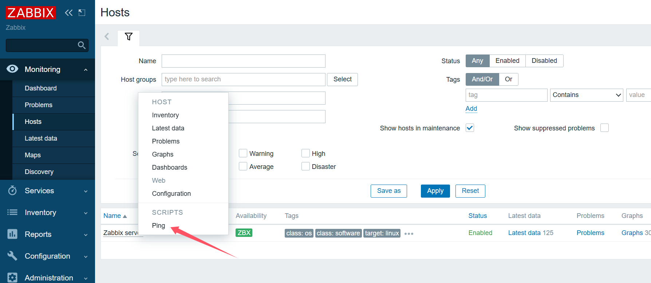Screen dimensions: 651x283
Task: Click the Zabbix logo
Action: (x=31, y=13)
